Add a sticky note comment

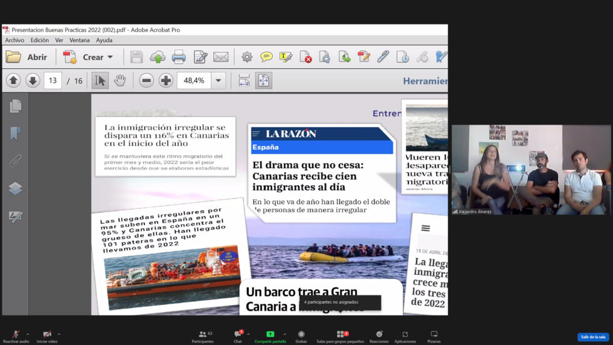[x=266, y=57]
